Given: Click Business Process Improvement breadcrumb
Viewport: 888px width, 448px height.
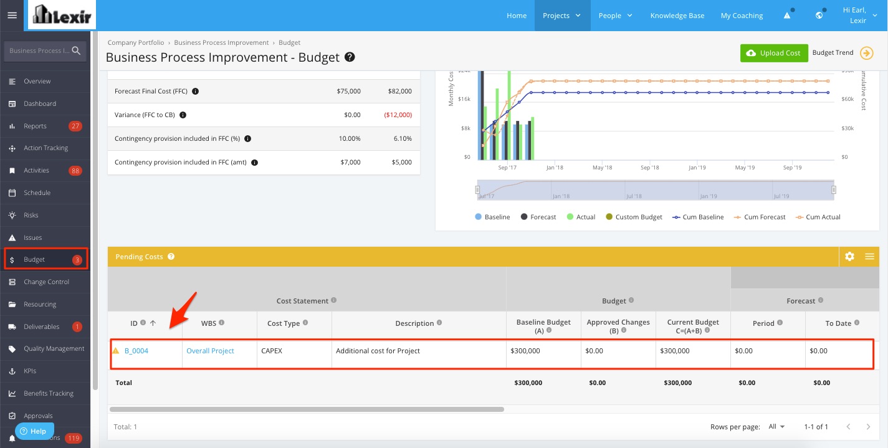Looking at the screenshot, I should tap(221, 42).
